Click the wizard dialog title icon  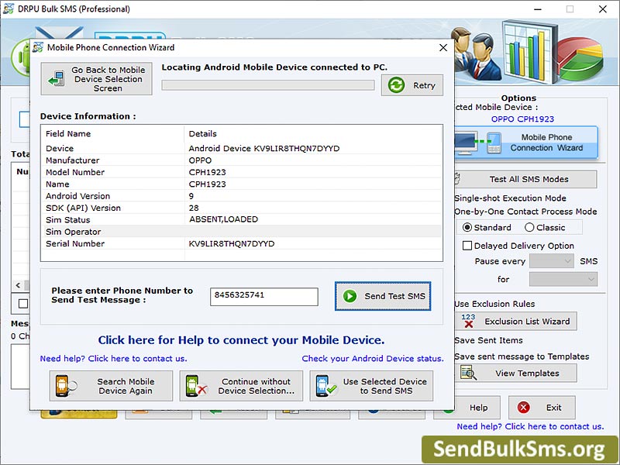coord(38,47)
